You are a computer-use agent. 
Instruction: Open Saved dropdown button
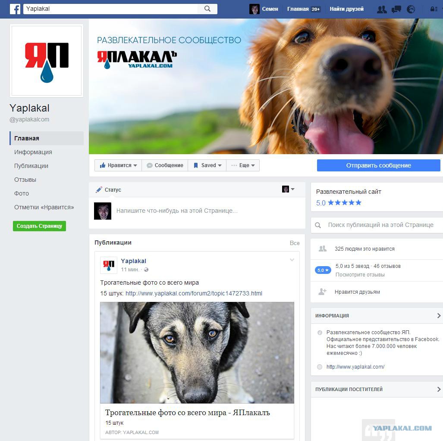(207, 165)
